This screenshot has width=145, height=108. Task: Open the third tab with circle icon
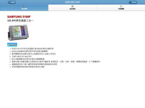coord(121,8)
